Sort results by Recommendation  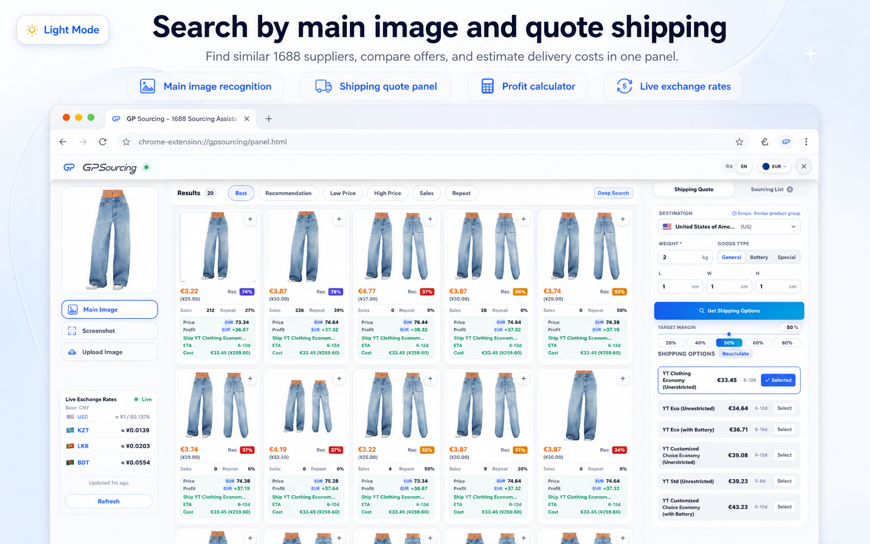(288, 193)
